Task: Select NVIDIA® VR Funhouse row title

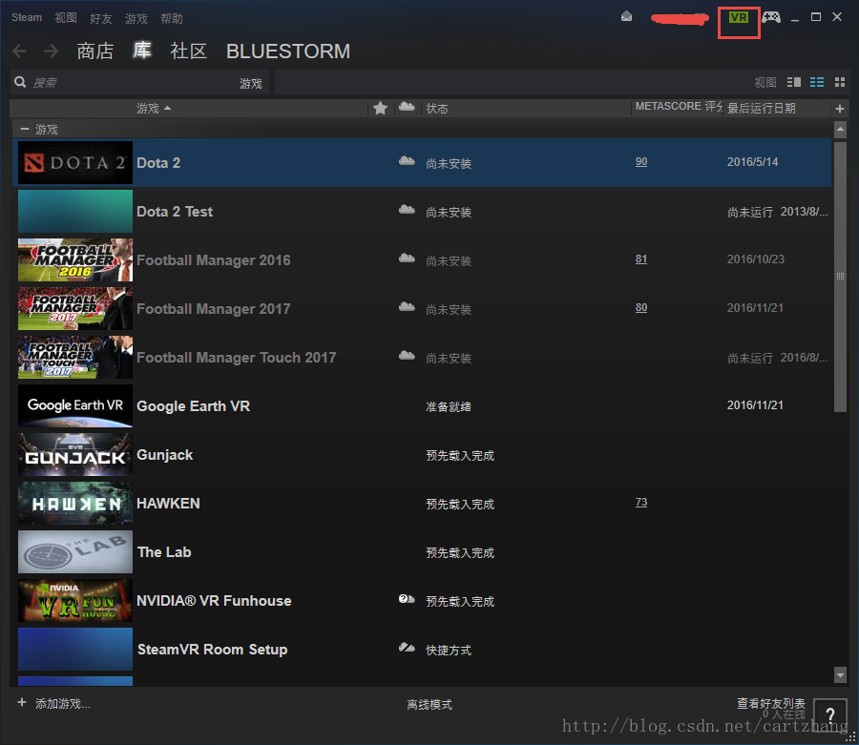Action: (x=214, y=601)
